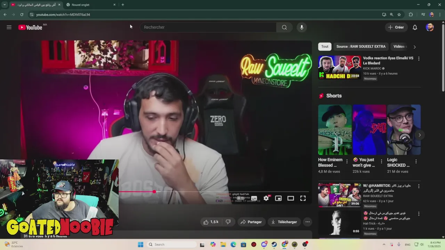Open the YouTube account avatar menu
Screen dimensions: 445x250
430,27
